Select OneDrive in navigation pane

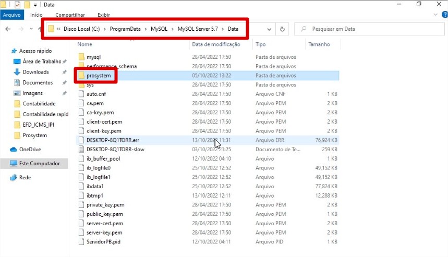30,149
